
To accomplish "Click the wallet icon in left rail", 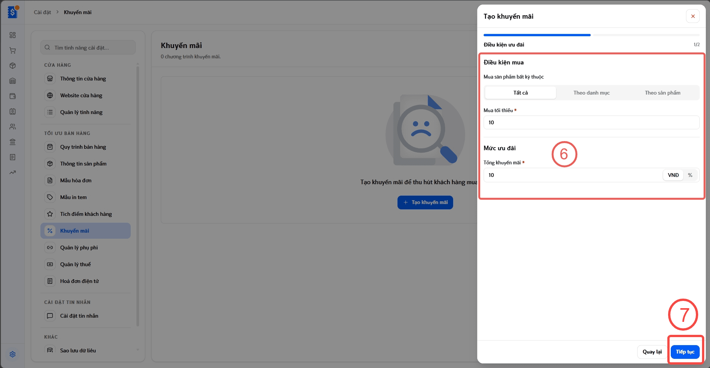I will point(13,96).
